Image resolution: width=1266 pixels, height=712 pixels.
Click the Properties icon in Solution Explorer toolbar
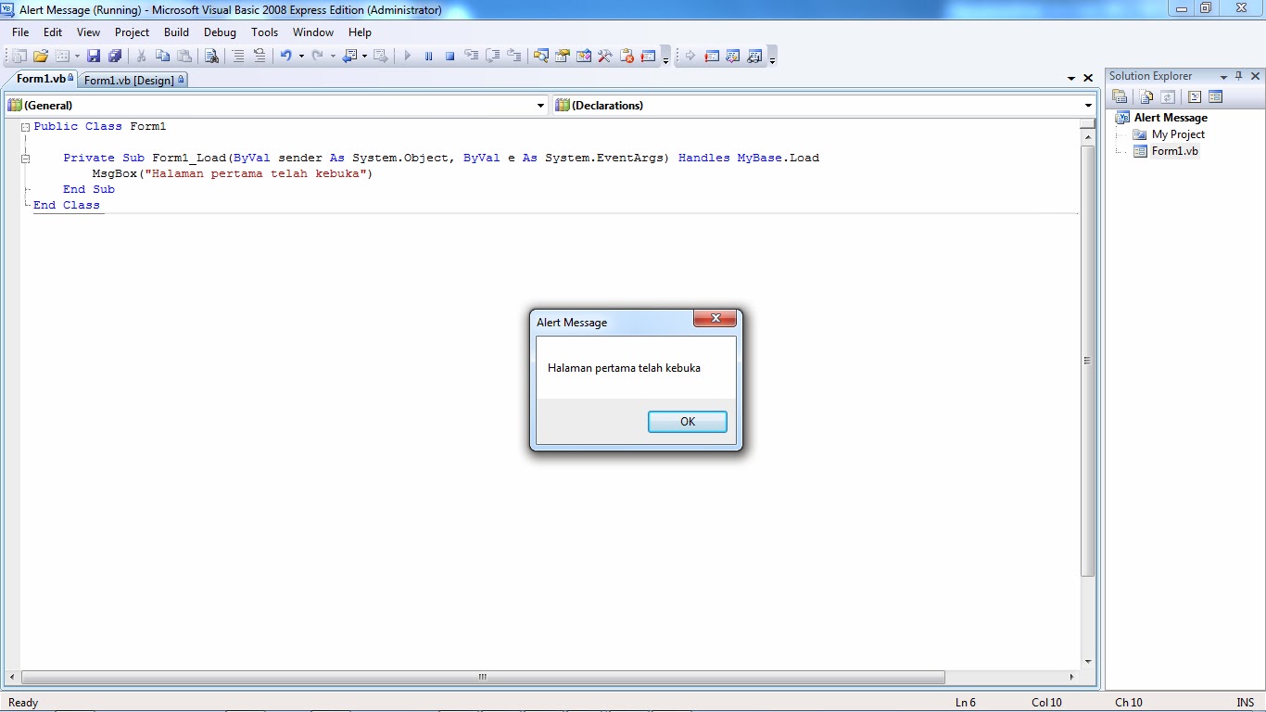[x=1120, y=95]
